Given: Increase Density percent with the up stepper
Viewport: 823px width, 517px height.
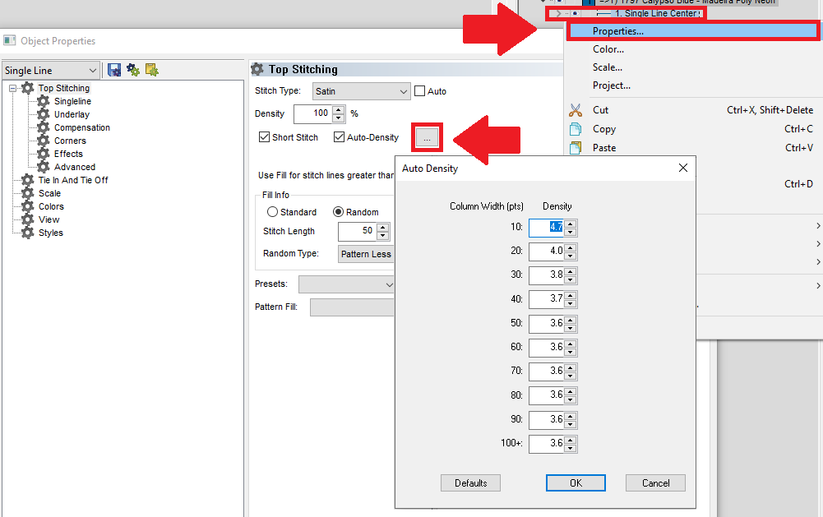Looking at the screenshot, I should [x=338, y=109].
